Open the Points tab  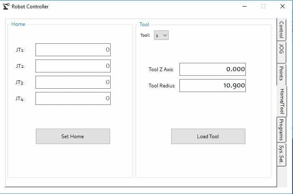(x=281, y=74)
